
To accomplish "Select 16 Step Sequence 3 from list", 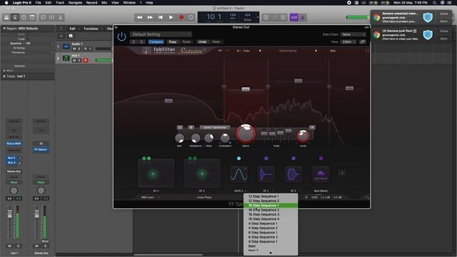I will click(271, 214).
